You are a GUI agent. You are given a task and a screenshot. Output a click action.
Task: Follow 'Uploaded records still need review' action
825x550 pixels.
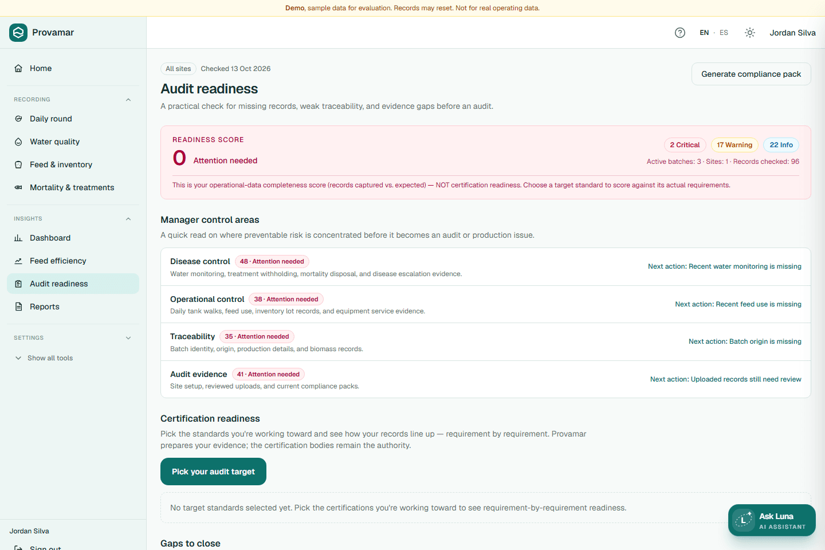726,379
